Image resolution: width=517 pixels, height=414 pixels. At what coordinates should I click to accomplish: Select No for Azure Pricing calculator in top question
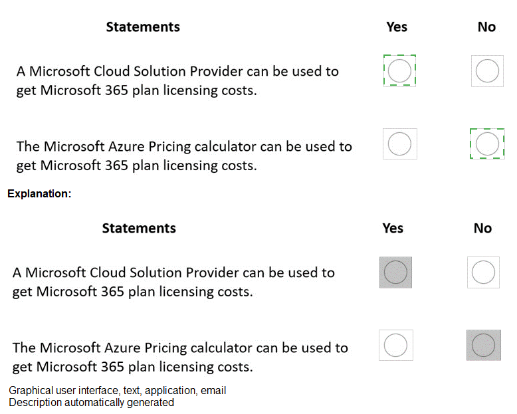(487, 144)
